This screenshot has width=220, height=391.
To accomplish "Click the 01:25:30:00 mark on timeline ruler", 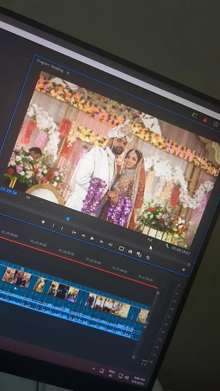I will pos(39,243).
